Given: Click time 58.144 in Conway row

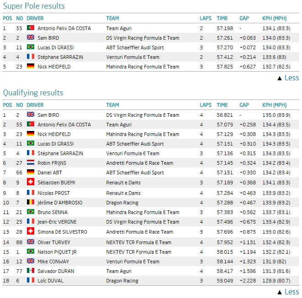Looking at the screenshot, I should tap(225, 261).
